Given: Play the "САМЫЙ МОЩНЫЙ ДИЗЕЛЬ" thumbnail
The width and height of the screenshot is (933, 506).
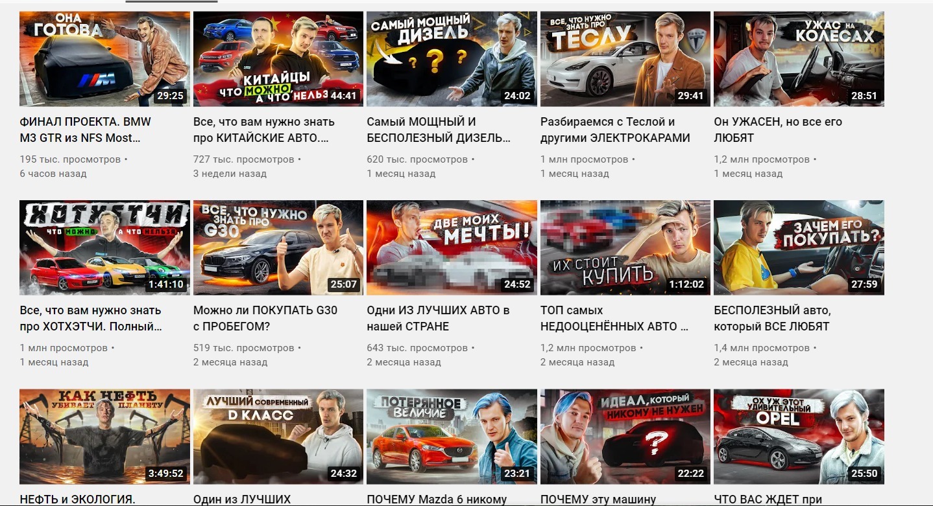Looking at the screenshot, I should click(x=452, y=59).
